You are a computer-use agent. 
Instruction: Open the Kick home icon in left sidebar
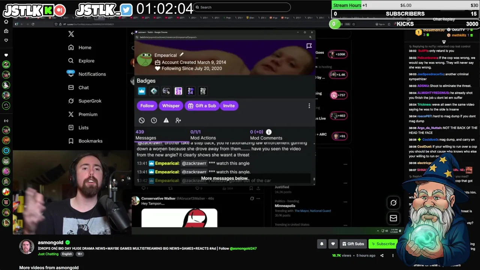pos(6,21)
